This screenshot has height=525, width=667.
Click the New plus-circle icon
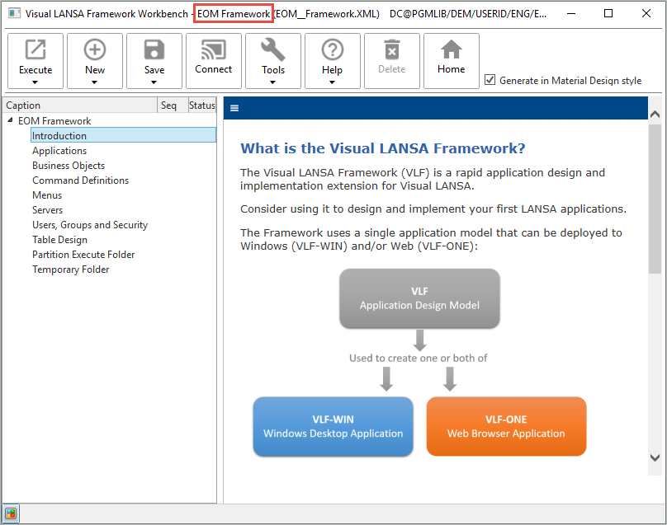[94, 49]
